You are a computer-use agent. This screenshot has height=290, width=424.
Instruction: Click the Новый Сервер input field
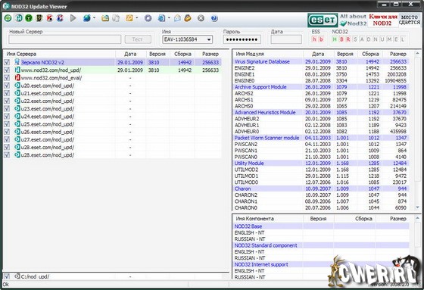coord(65,39)
